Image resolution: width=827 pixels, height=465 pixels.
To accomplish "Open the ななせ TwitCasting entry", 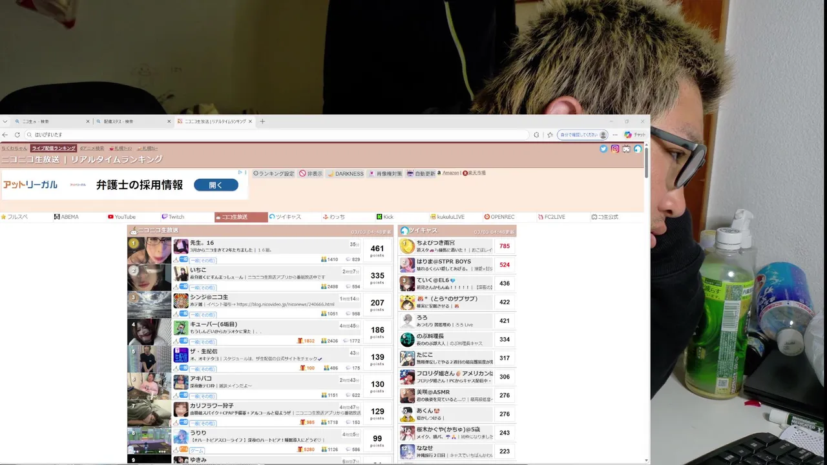I will [457, 451].
